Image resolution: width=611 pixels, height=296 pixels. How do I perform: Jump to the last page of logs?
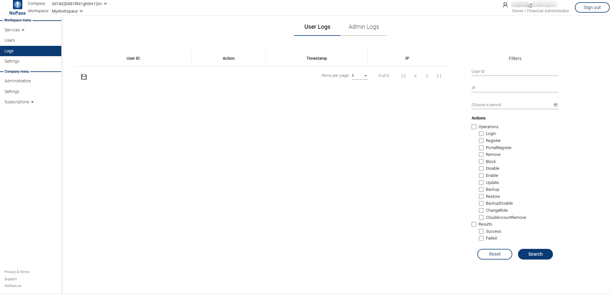(439, 76)
